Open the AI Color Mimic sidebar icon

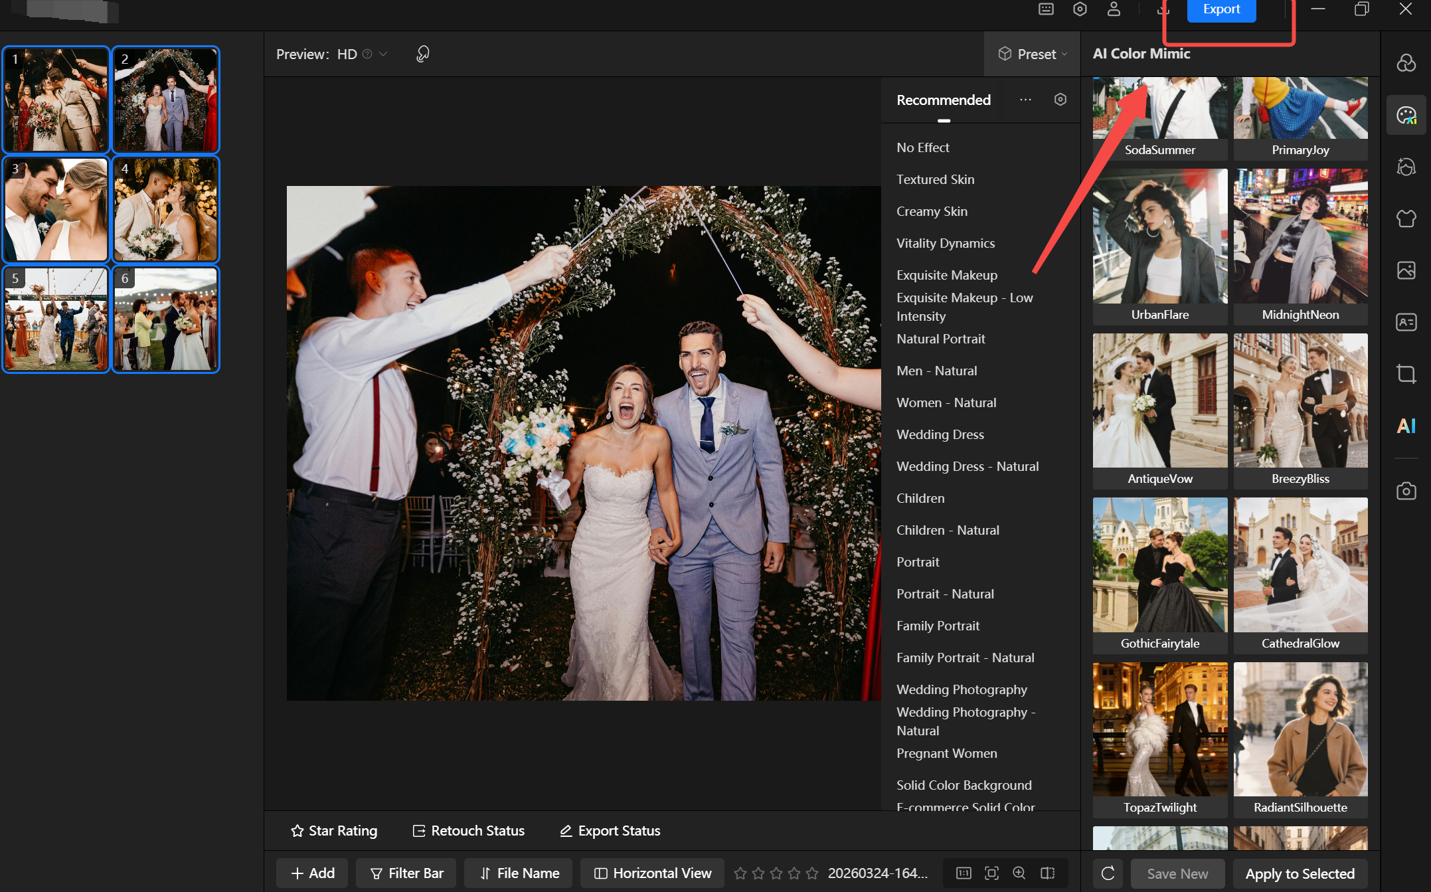tap(1406, 115)
